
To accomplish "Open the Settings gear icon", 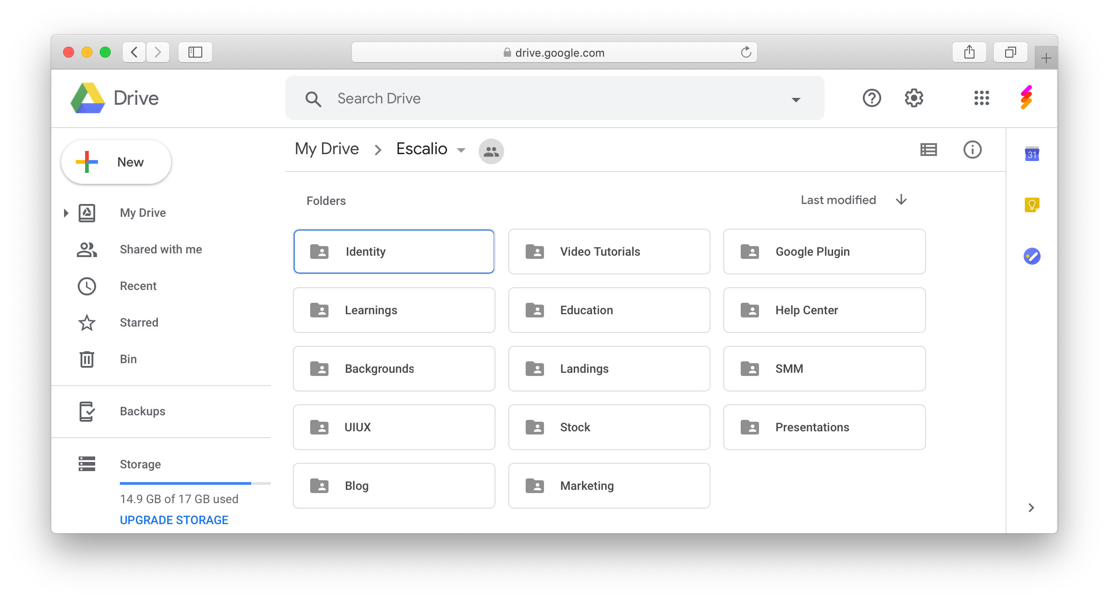I will pos(914,98).
